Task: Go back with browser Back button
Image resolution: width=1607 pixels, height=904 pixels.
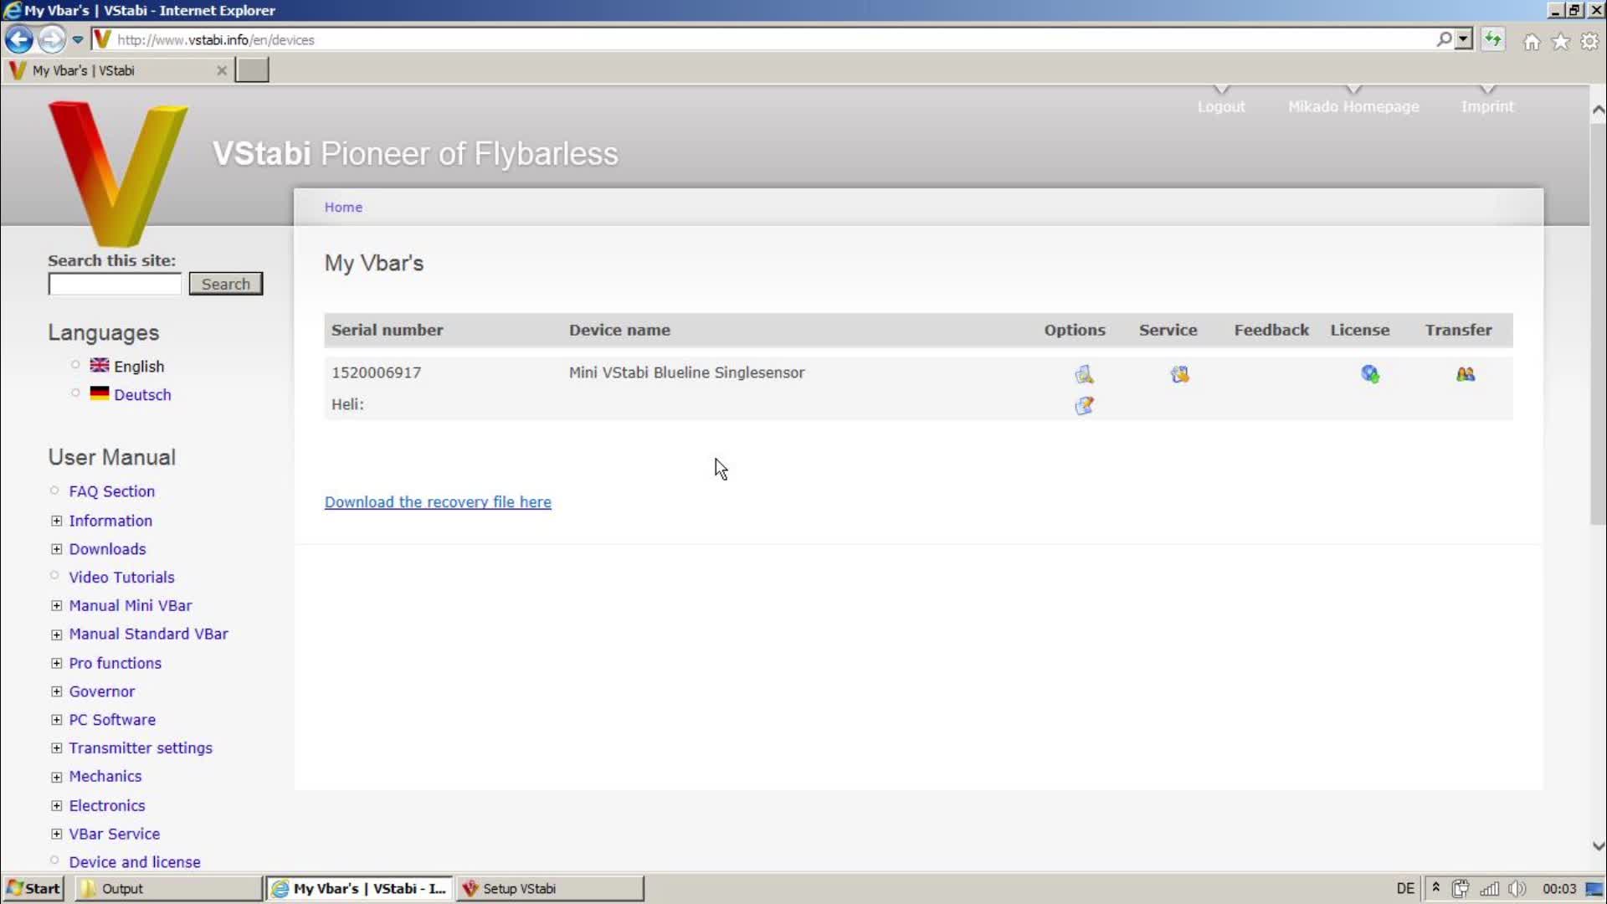Action: (x=18, y=39)
